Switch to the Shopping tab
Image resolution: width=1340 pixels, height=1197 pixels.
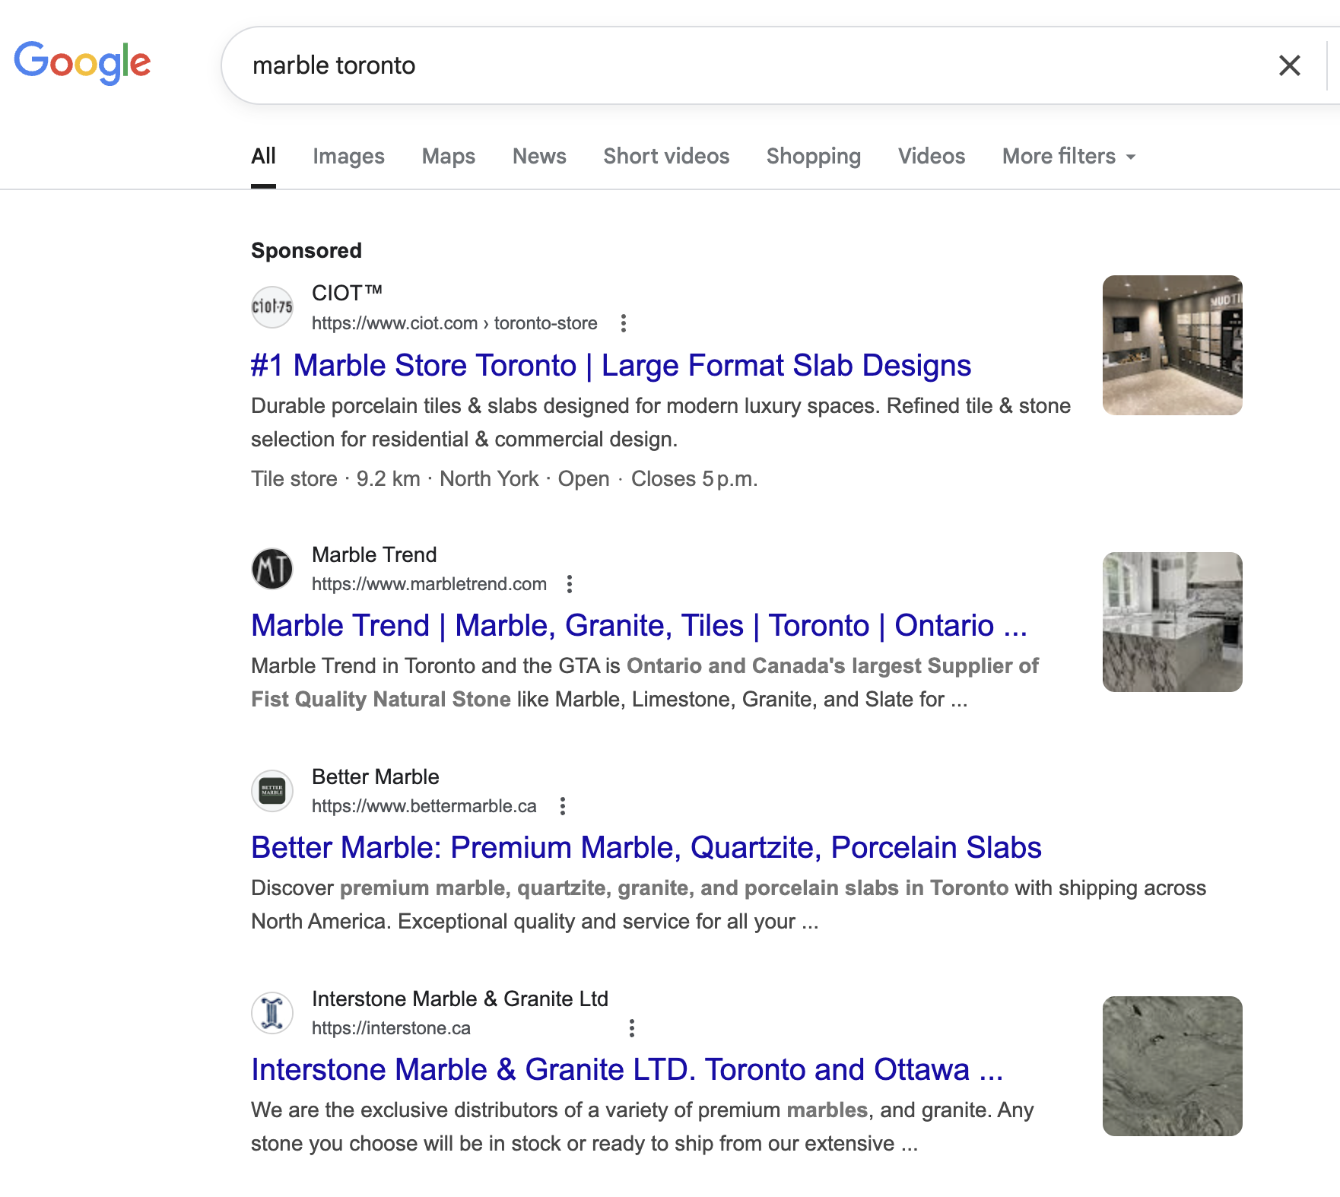(814, 156)
